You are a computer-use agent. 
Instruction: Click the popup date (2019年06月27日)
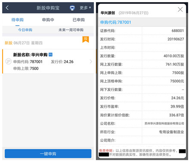[133, 13]
